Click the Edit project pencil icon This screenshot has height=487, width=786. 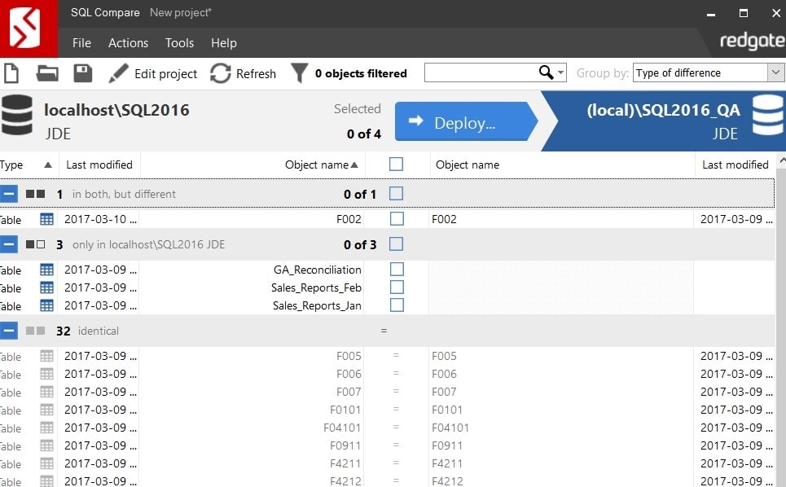(118, 73)
